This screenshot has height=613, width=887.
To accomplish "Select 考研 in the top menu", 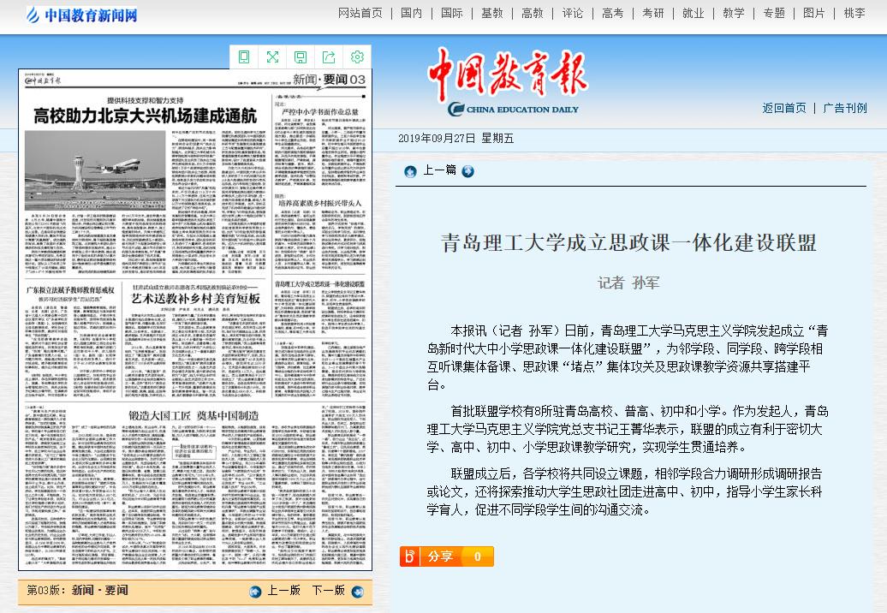I will 653,13.
